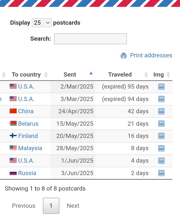
Task: Sort by Img column header
Action: [x=161, y=75]
